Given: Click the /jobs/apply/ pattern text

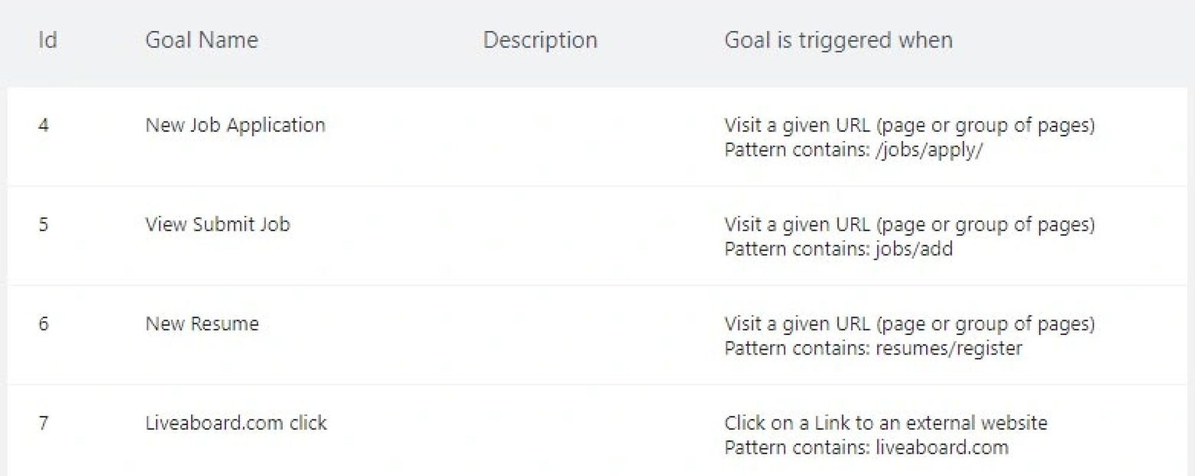Looking at the screenshot, I should [929, 150].
